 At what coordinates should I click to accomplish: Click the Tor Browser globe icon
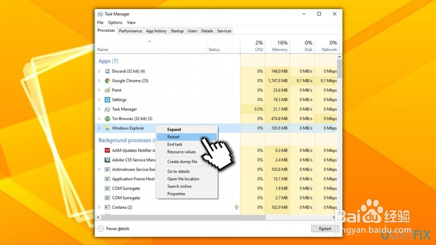pos(107,119)
